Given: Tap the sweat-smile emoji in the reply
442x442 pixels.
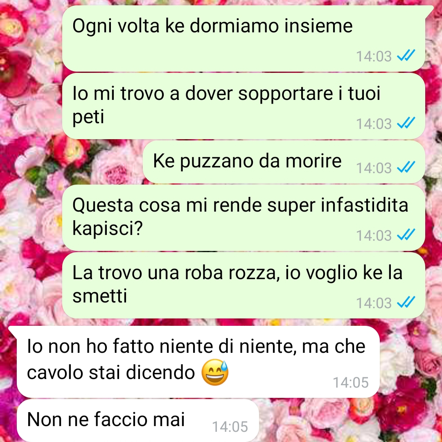Looking at the screenshot, I should pos(215,372).
